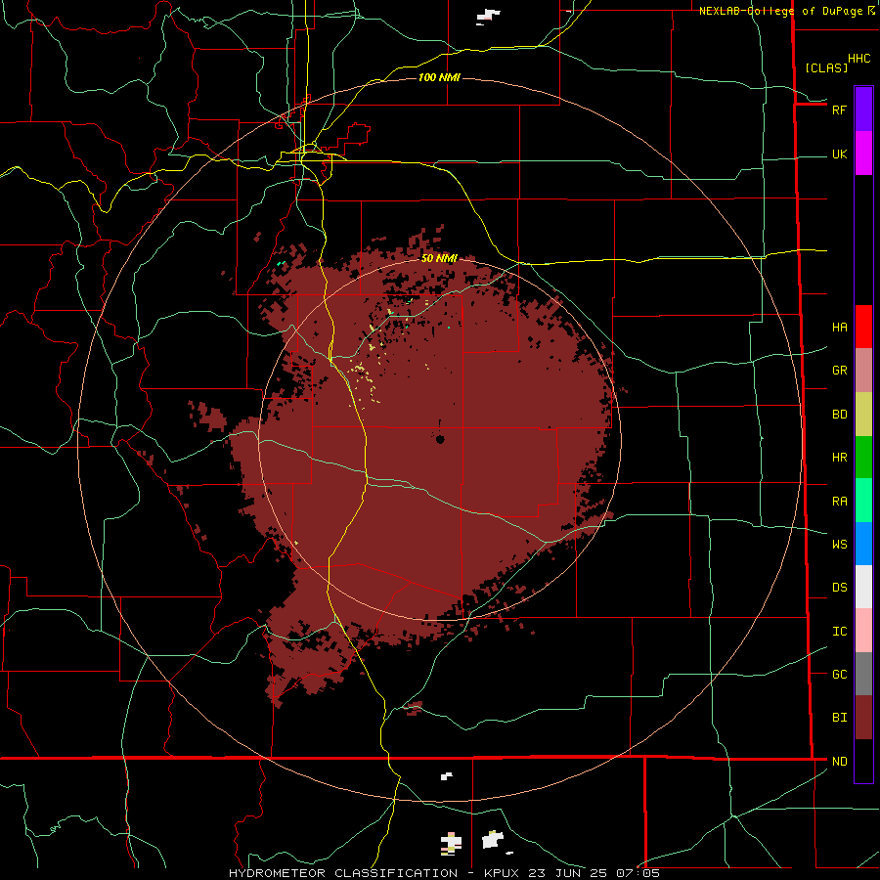
Task: Click the RA legend label
Action: 839,502
